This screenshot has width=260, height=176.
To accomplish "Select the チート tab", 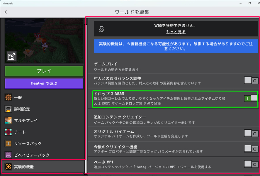I will 44,132.
